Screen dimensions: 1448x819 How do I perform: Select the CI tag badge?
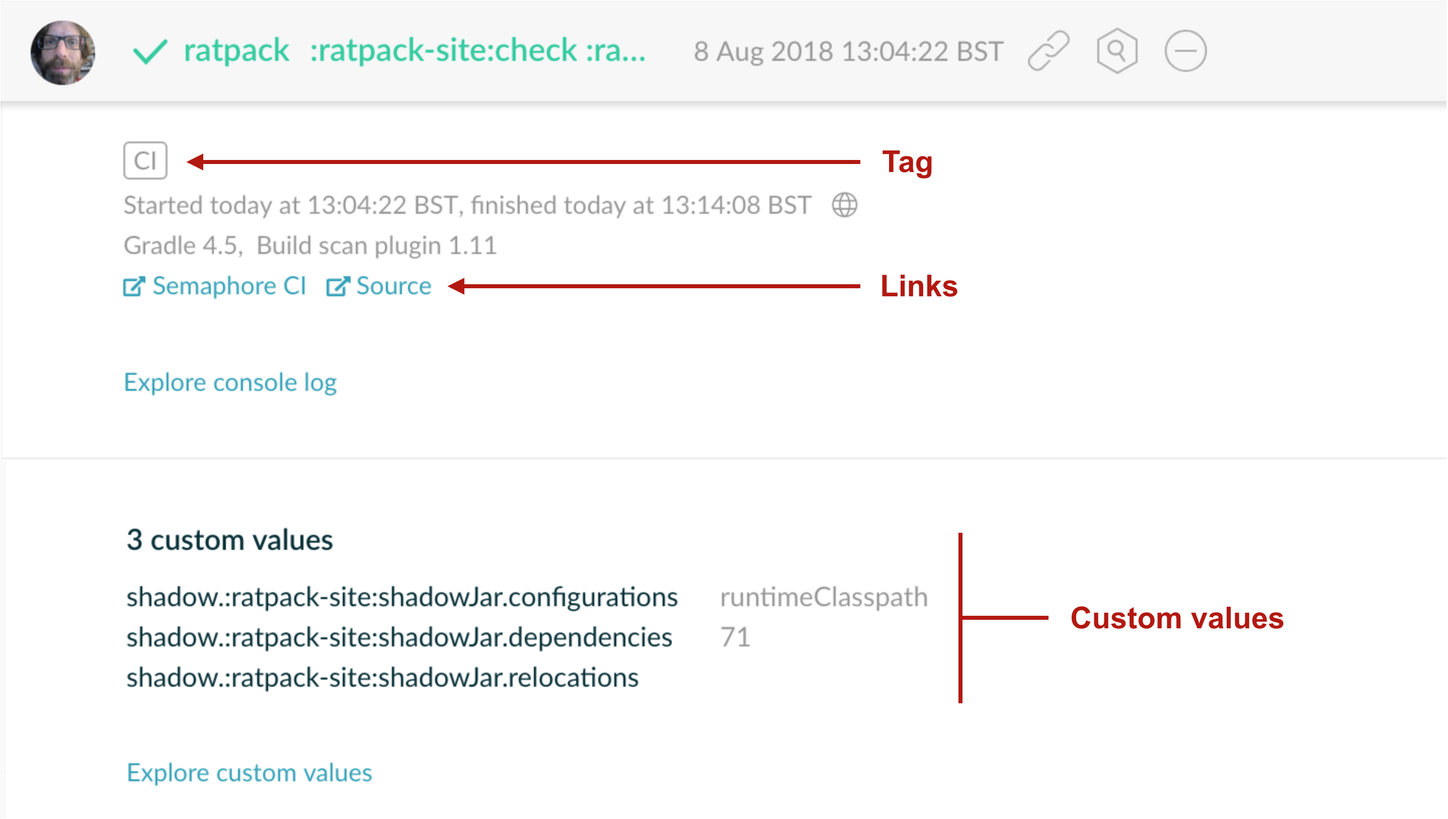pyautogui.click(x=145, y=161)
